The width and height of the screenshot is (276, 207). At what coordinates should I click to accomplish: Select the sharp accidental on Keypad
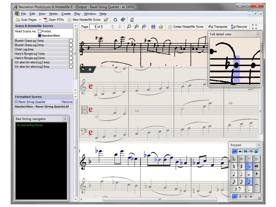click(x=241, y=166)
